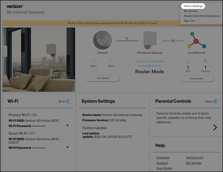Click the Parental Controls heading

(x=173, y=101)
